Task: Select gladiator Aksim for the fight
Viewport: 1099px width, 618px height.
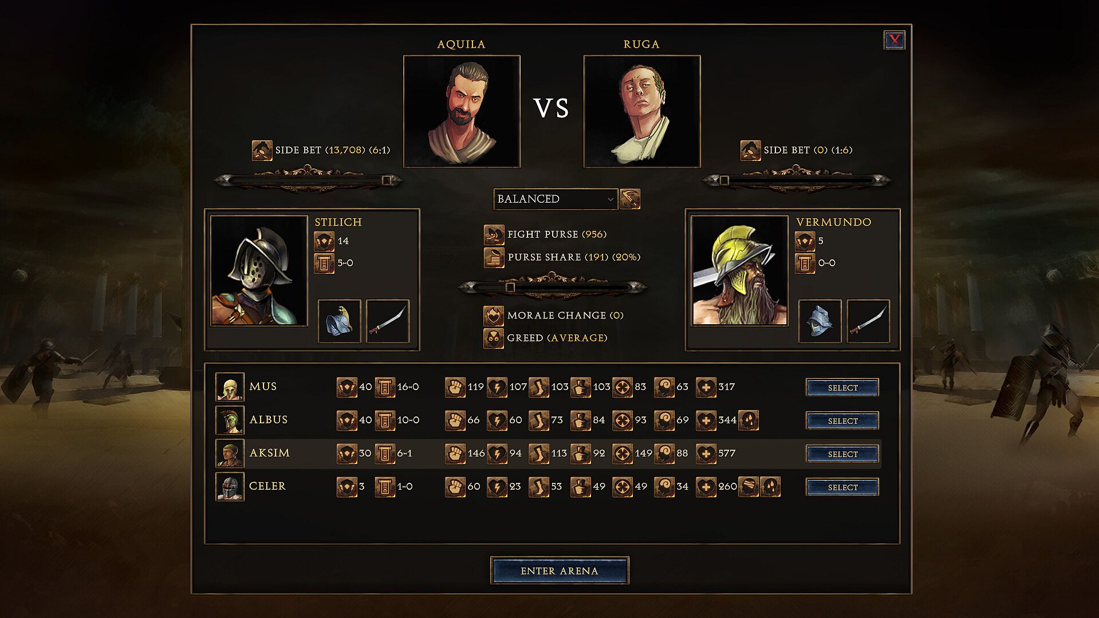Action: (x=842, y=454)
